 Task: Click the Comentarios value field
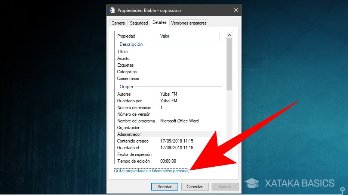(189, 79)
